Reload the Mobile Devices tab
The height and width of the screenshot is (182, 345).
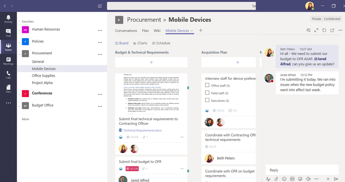pyautogui.click(x=324, y=30)
